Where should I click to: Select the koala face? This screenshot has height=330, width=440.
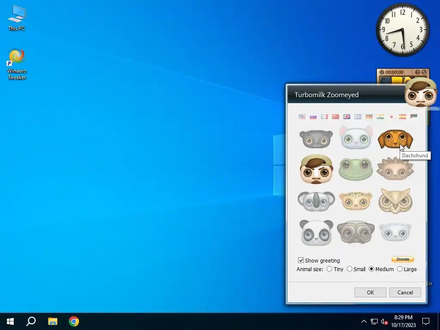pyautogui.click(x=316, y=201)
